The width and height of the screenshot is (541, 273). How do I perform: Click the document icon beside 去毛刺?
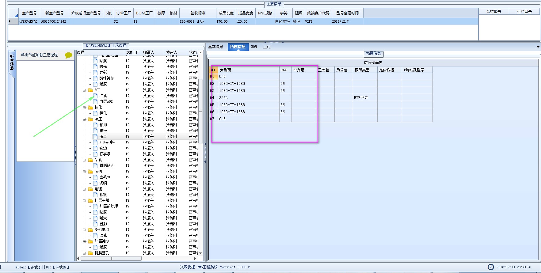(95, 177)
